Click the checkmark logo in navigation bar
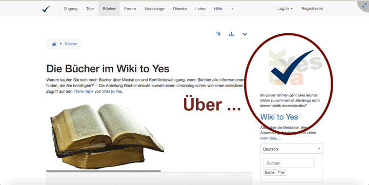The height and width of the screenshot is (185, 369). (x=46, y=9)
